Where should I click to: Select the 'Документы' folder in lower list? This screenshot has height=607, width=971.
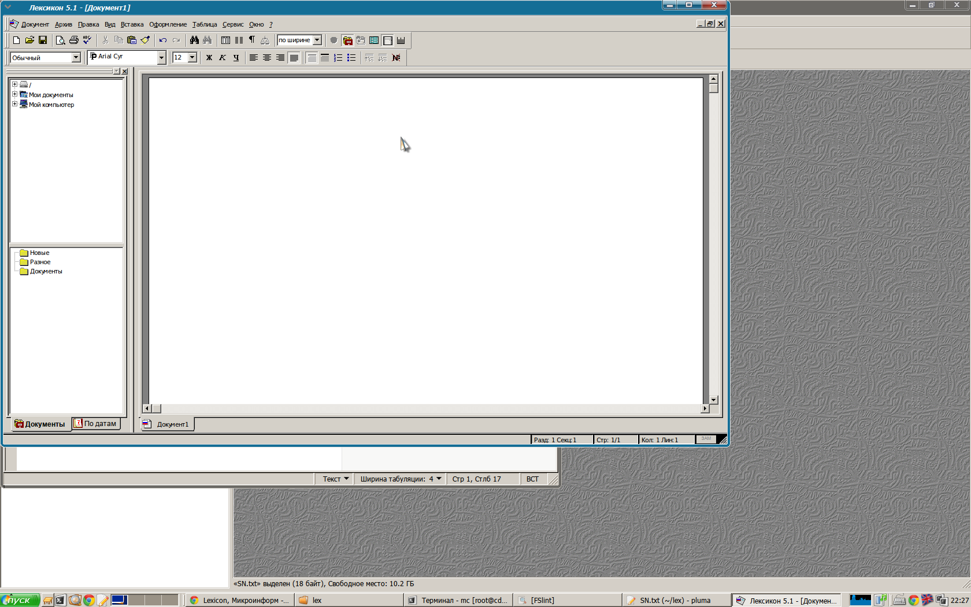tap(41, 271)
